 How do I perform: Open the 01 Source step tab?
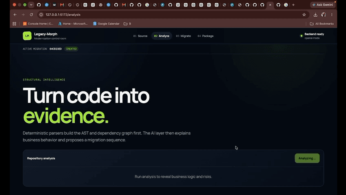[140, 36]
